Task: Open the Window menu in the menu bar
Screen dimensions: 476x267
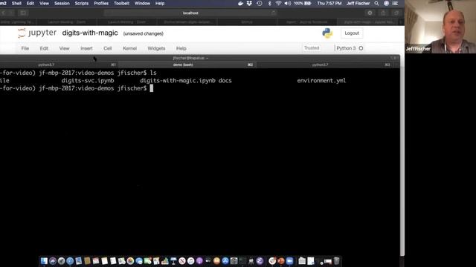Action: point(142,3)
